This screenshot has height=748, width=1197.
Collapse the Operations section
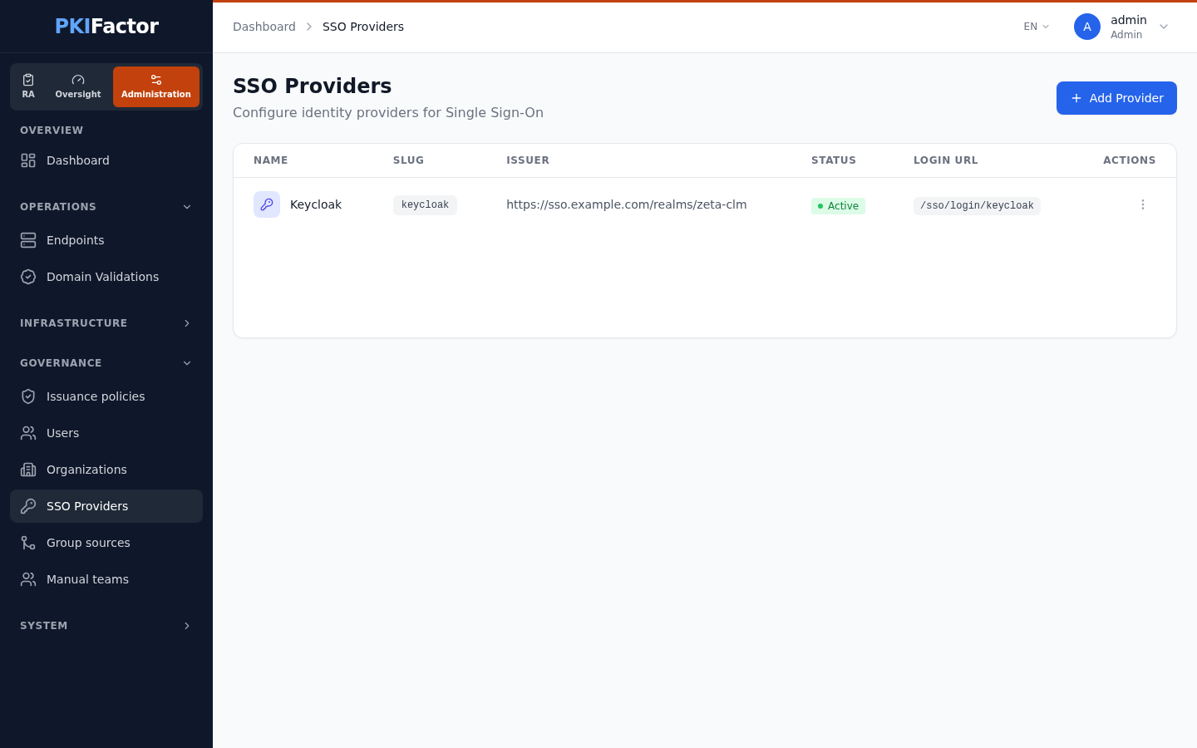click(106, 207)
